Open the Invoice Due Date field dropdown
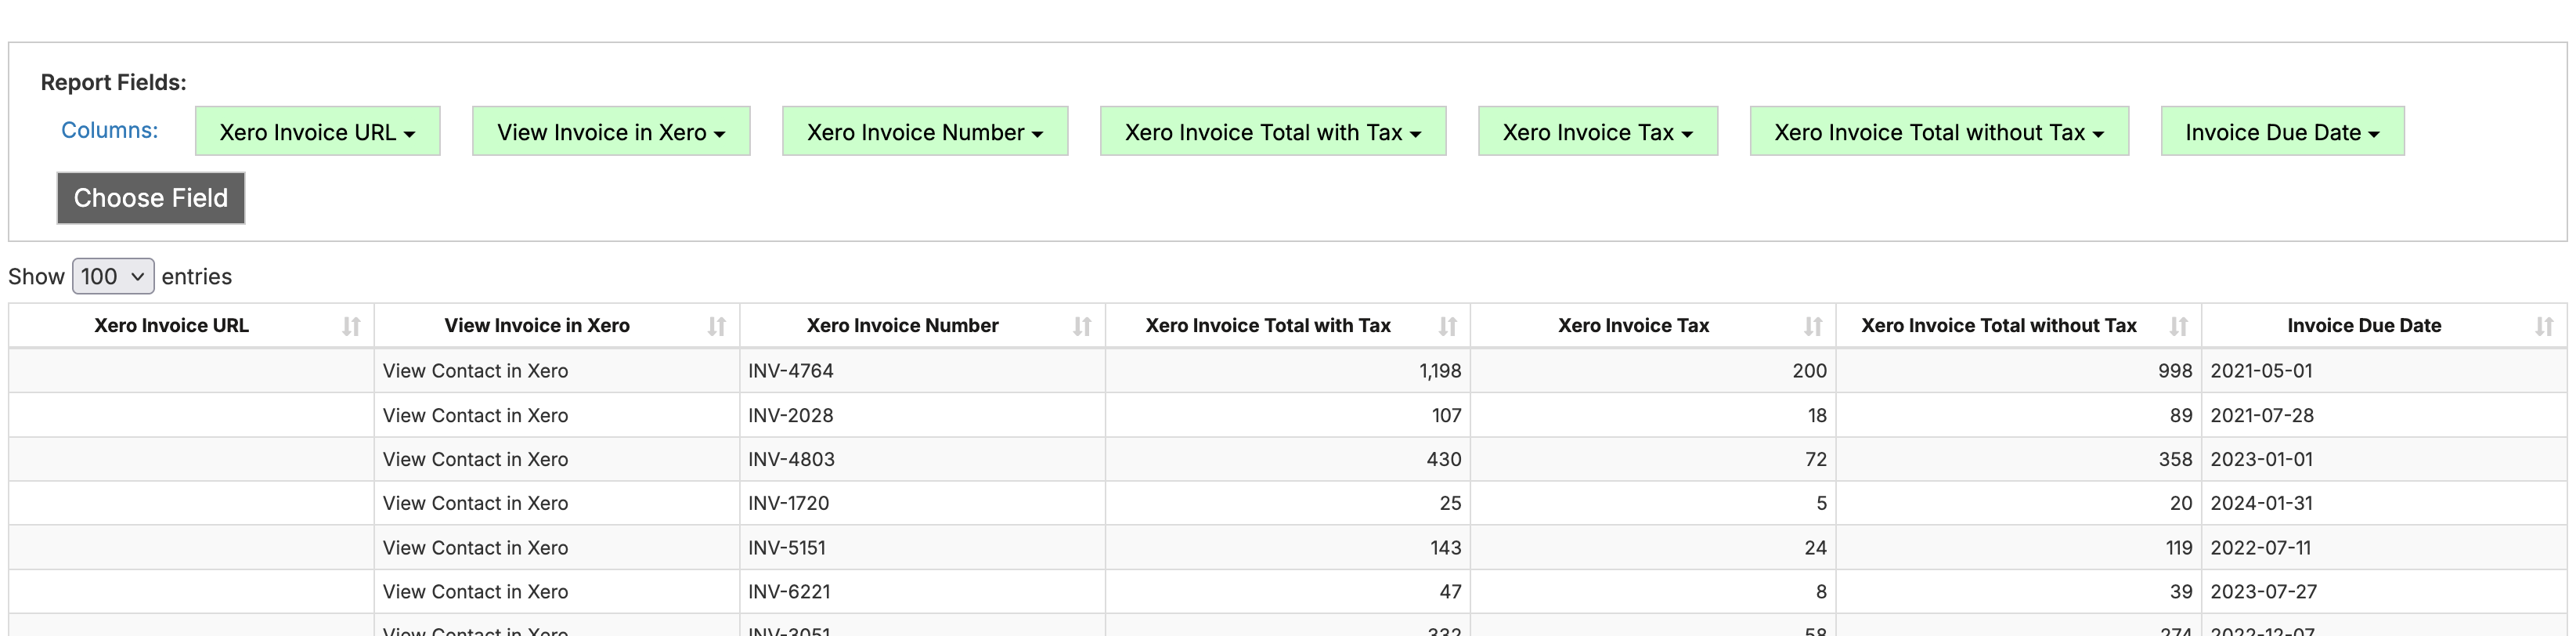The width and height of the screenshot is (2576, 636). [2281, 132]
